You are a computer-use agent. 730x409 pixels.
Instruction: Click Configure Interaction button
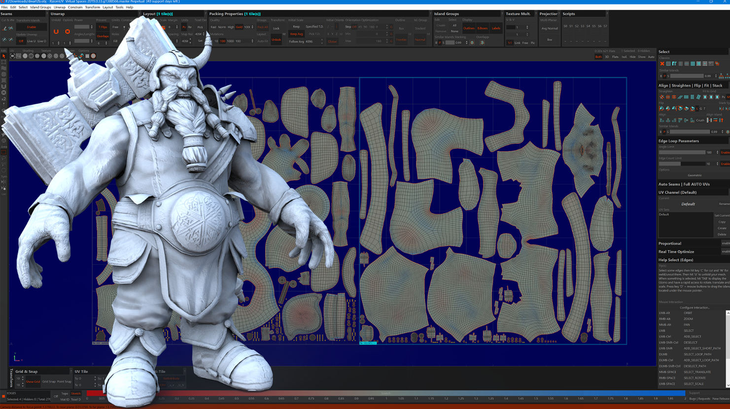695,307
